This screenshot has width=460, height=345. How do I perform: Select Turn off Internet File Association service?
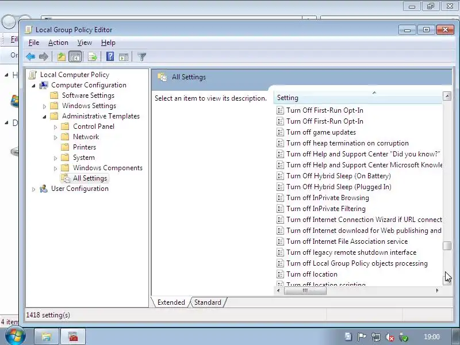click(347, 241)
